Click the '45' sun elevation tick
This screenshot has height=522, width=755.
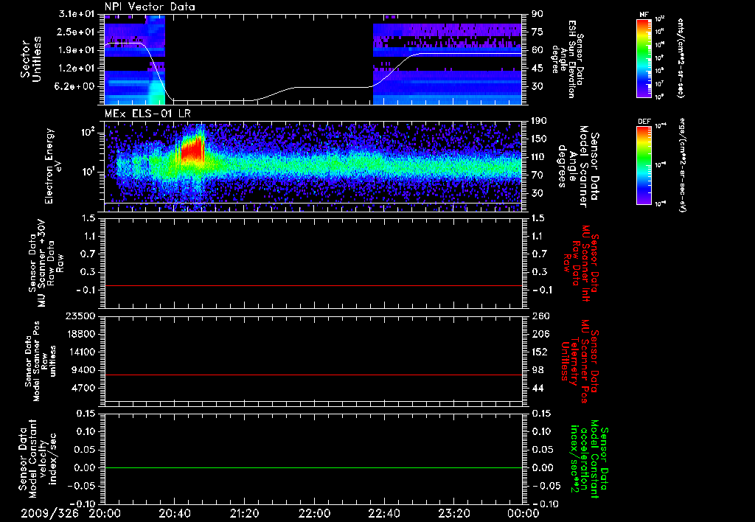pos(537,69)
